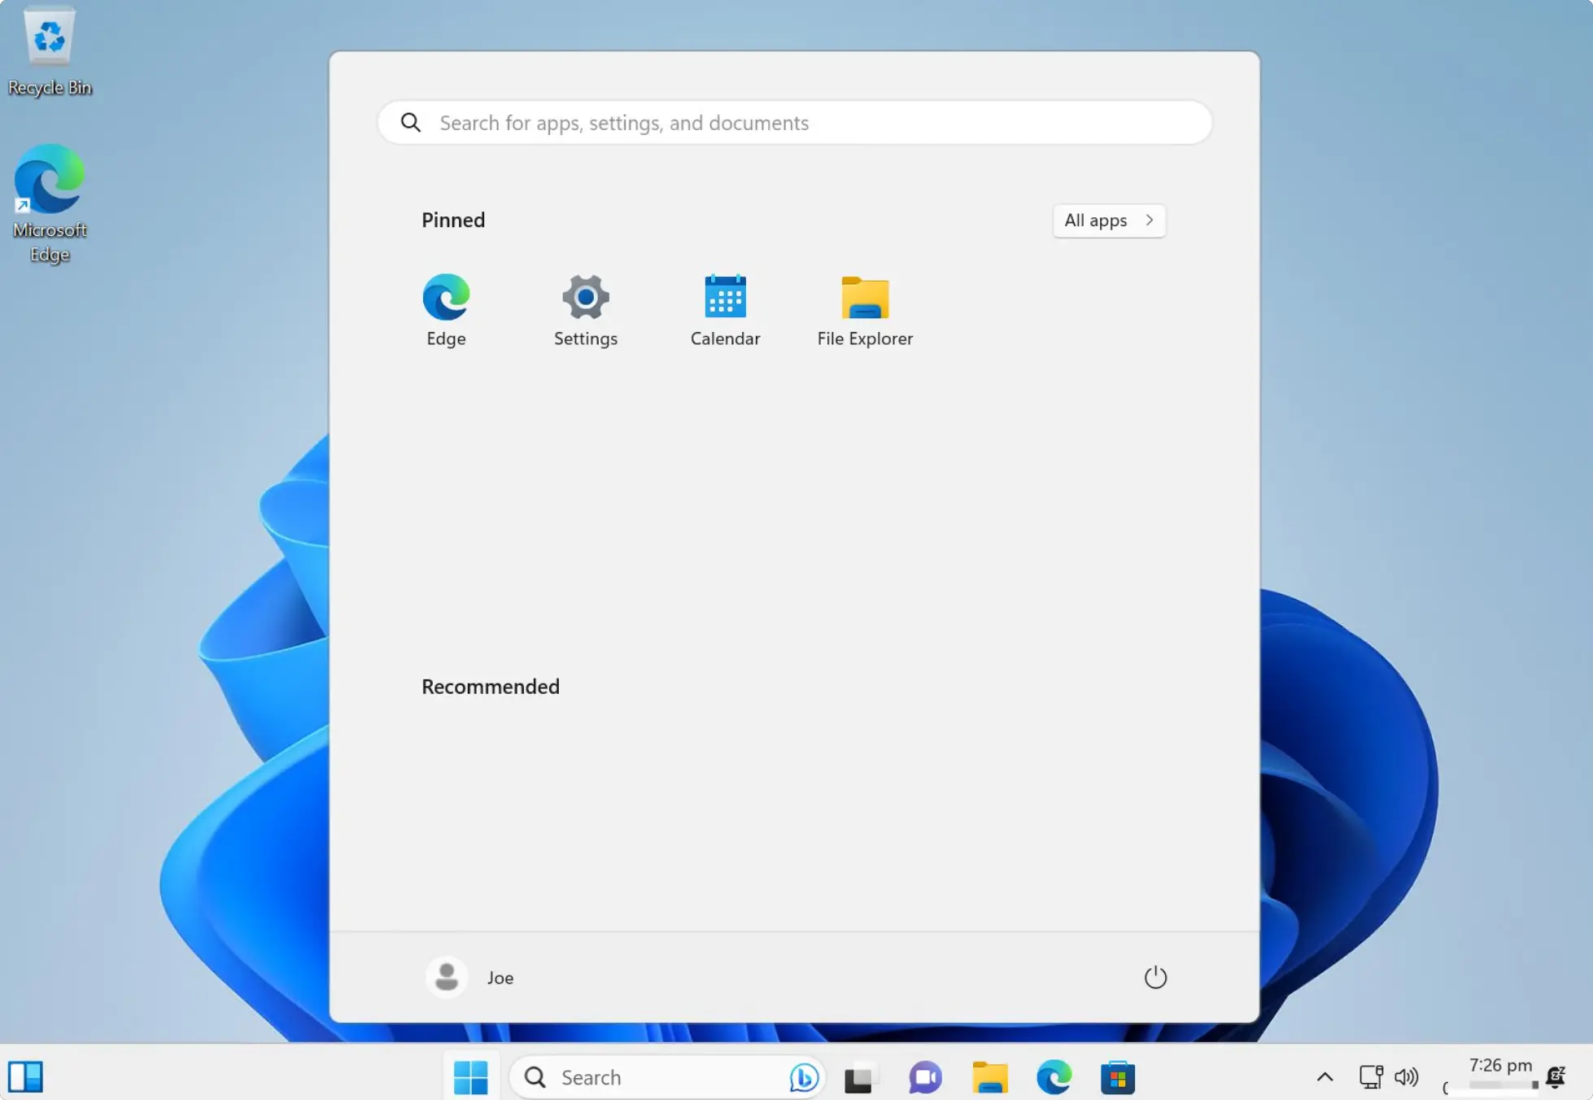Click the power button in Start menu
The image size is (1593, 1100).
click(x=1155, y=977)
